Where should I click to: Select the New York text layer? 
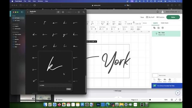166,34
